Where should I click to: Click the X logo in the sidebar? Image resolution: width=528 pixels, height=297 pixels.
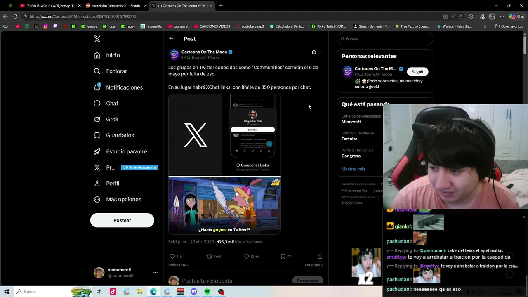point(97,39)
